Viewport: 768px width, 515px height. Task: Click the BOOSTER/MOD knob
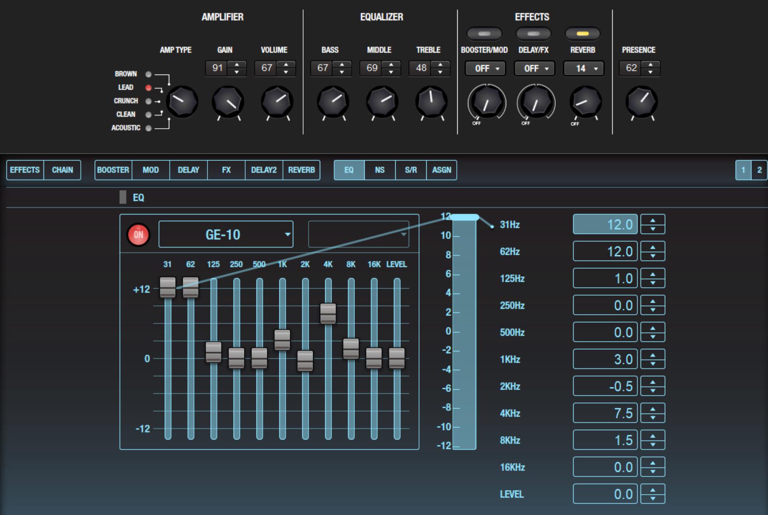pos(487,103)
